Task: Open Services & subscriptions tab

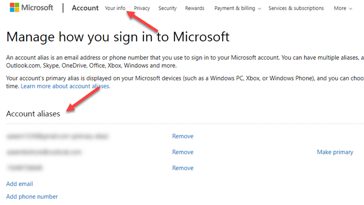Action: [296, 9]
